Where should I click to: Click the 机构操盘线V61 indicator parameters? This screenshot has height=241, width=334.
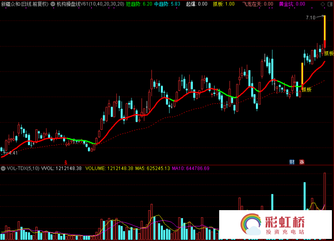[90, 4]
